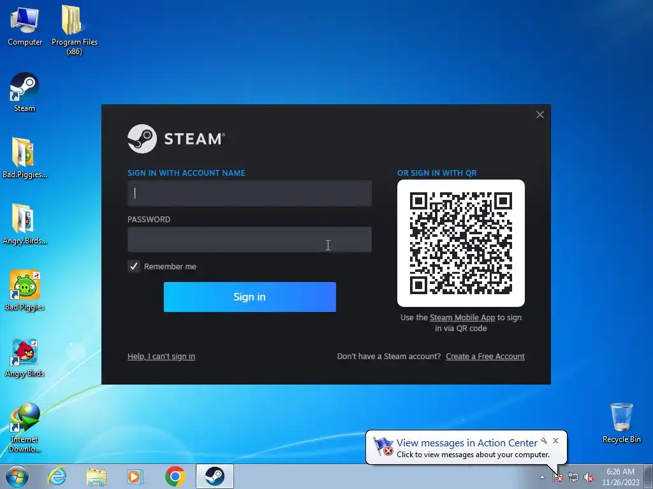This screenshot has width=653, height=489.
Task: Launch the Angry Birds shortcut
Action: pos(24,357)
